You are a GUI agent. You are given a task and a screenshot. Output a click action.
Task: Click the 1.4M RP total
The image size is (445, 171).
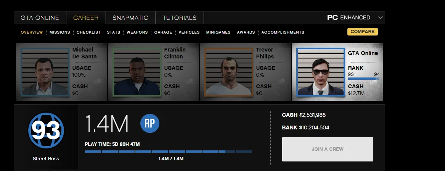[x=107, y=124]
